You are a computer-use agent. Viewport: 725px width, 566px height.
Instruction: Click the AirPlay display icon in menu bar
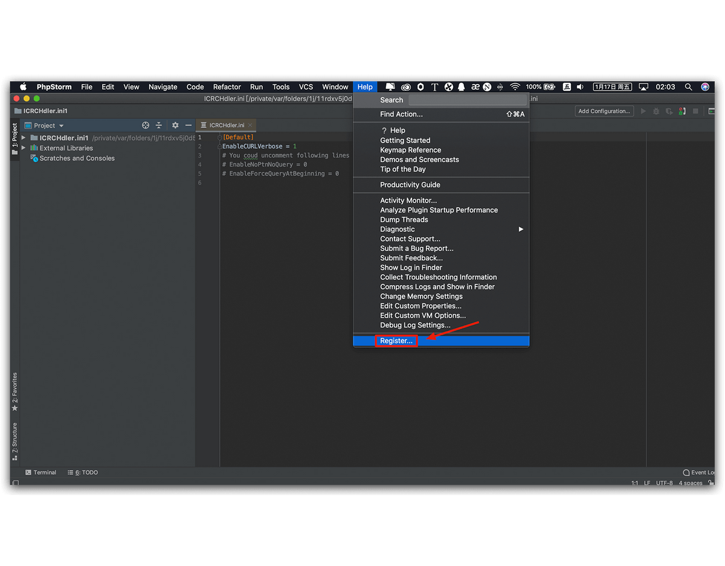[x=643, y=87]
